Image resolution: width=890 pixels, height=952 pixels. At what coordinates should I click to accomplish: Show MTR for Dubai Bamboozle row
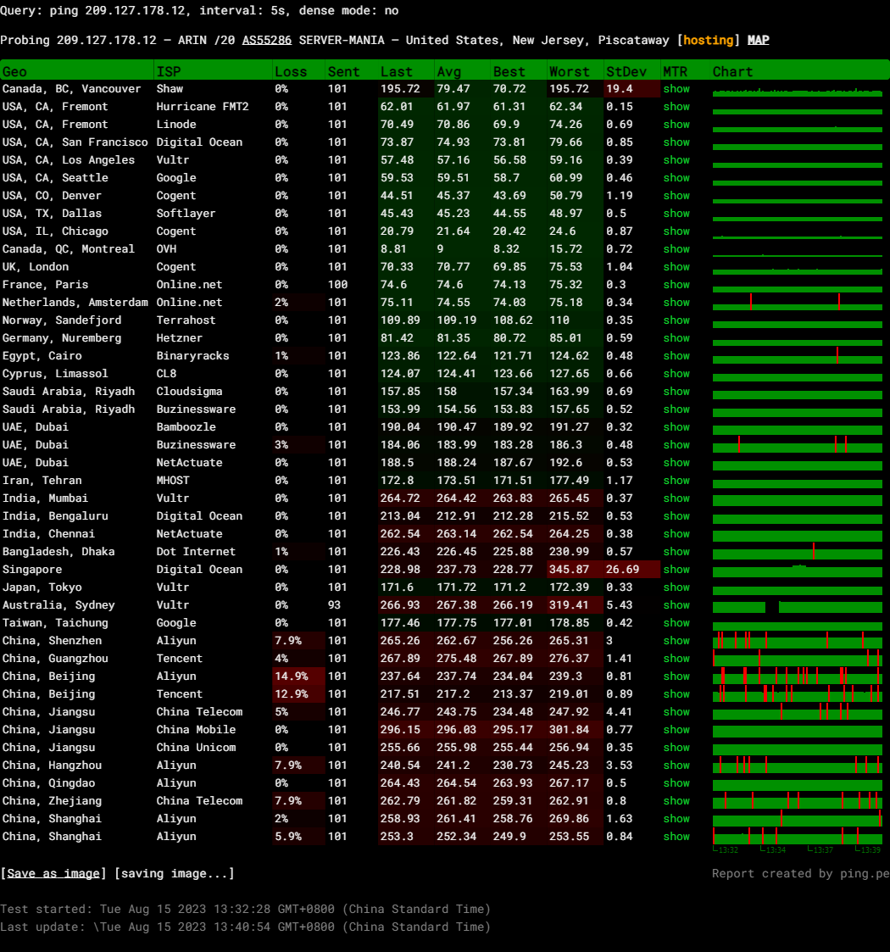(676, 426)
